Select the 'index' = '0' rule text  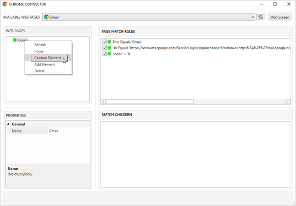122,54
